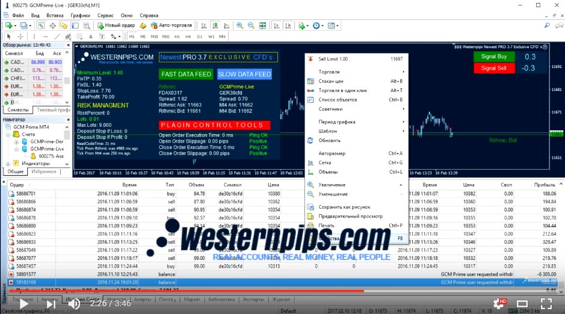
Task: Toggle chart auto scroll icon
Action: click(276, 26)
